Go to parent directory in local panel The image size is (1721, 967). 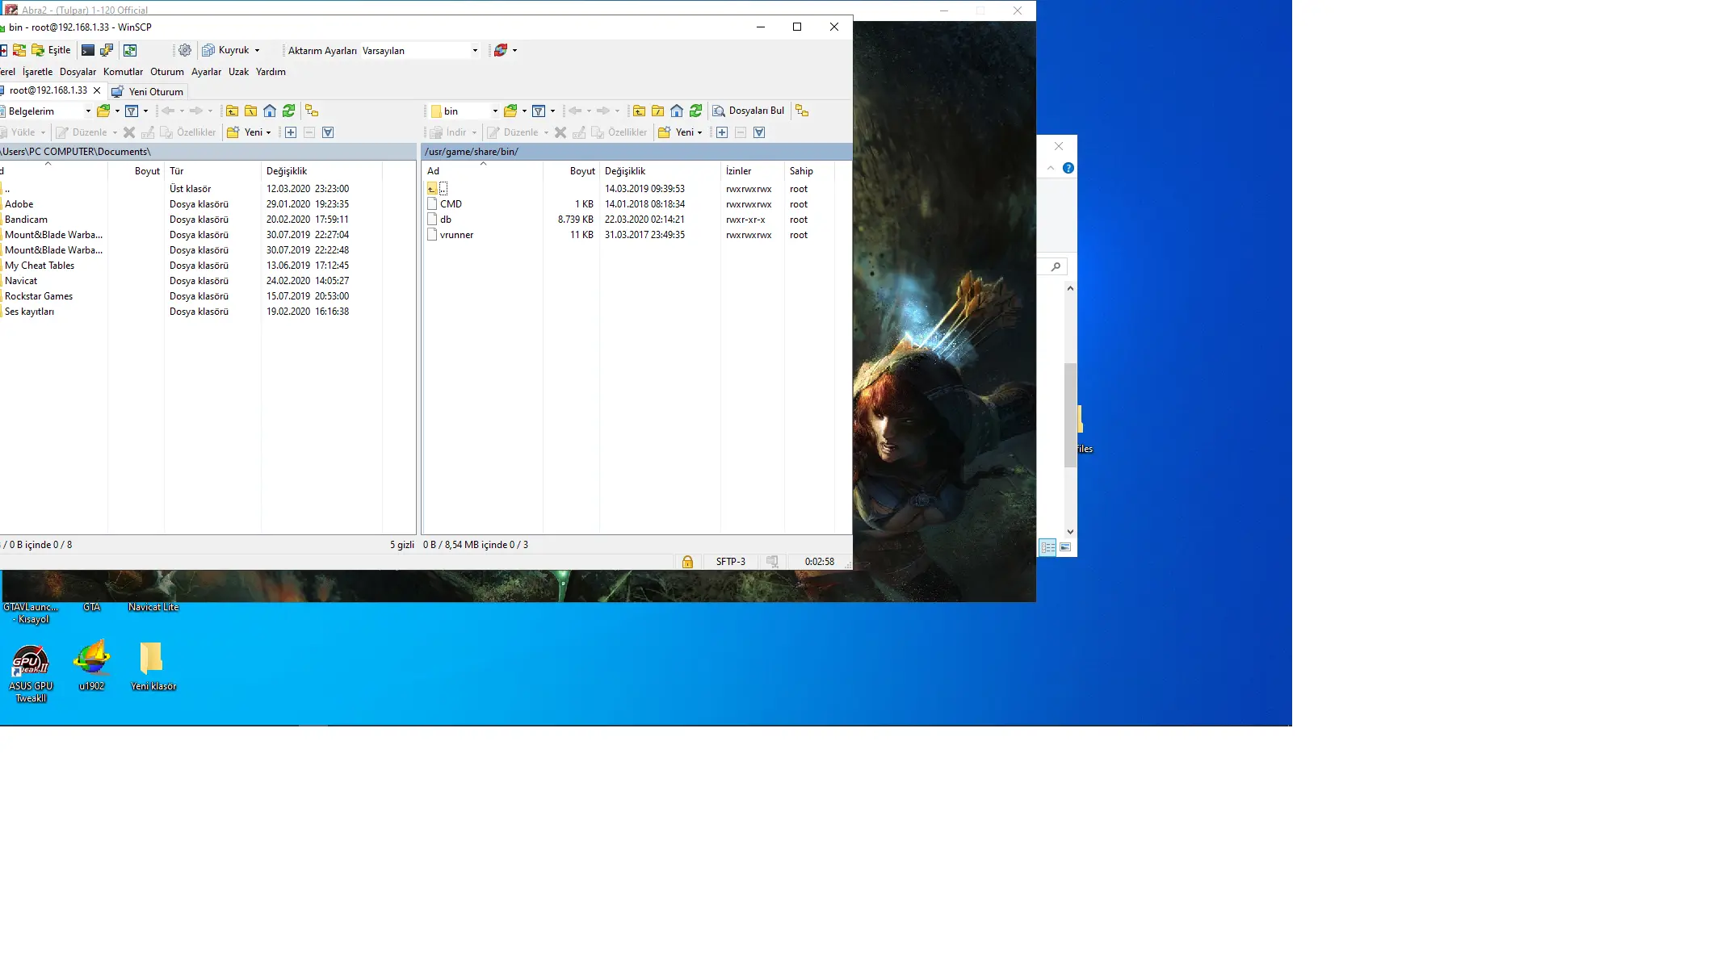(x=232, y=111)
